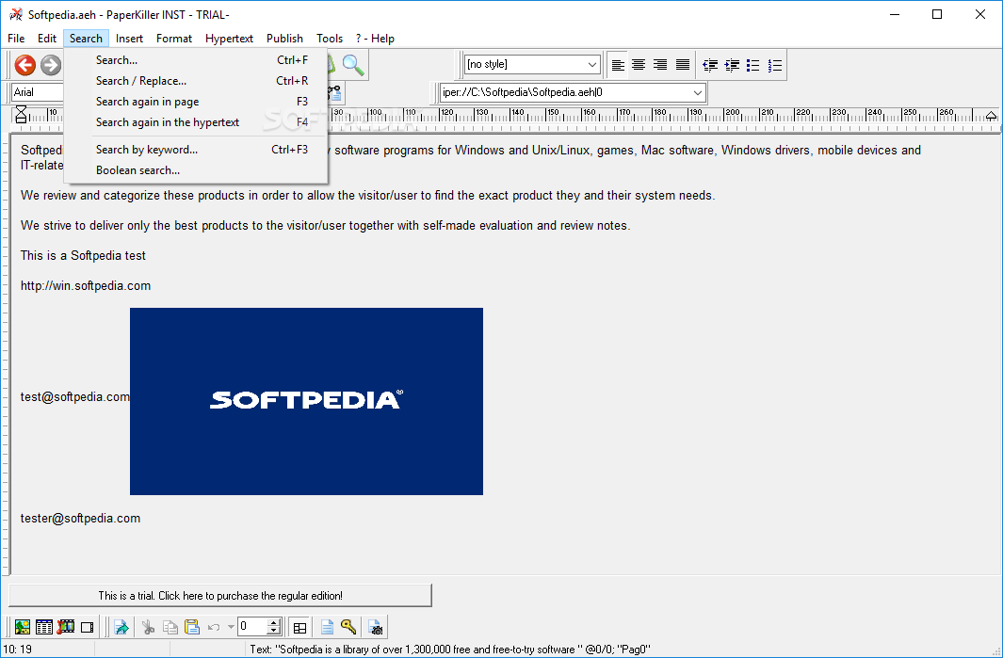Image resolution: width=1003 pixels, height=658 pixels.
Task: Click the red Back arrow icon
Action: pyautogui.click(x=24, y=65)
